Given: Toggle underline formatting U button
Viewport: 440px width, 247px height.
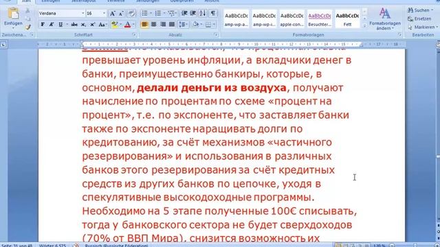Looking at the screenshot, I should tap(60, 25).
